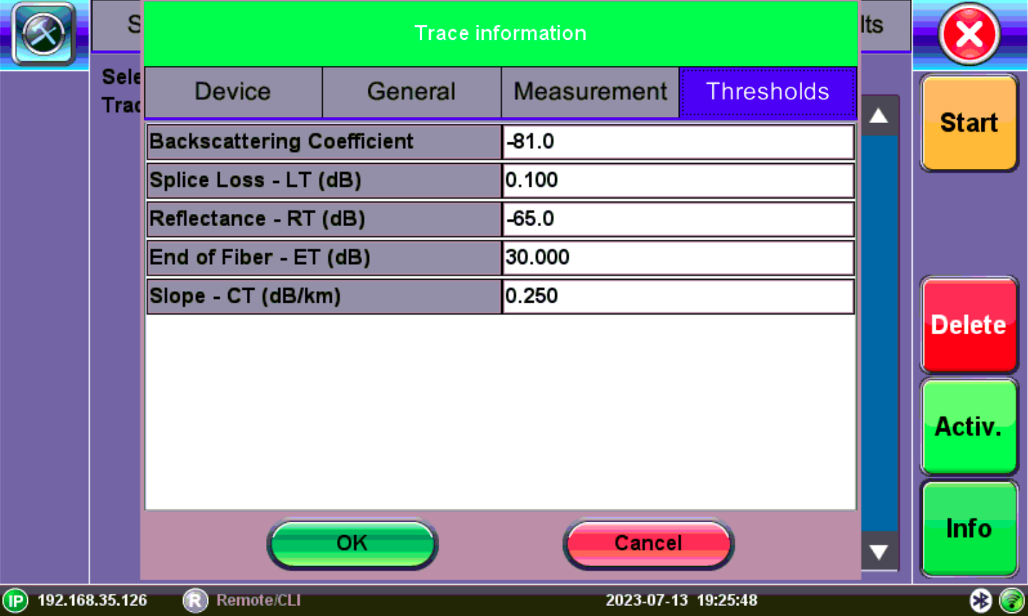This screenshot has height=616, width=1028.
Task: Click the Bluetooth status icon
Action: (x=980, y=600)
